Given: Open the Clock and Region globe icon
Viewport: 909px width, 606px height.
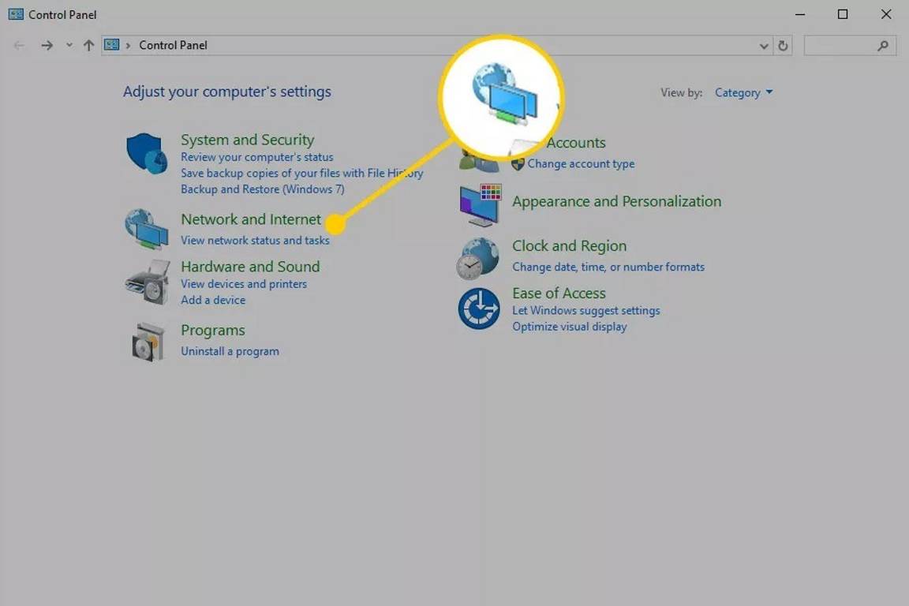Looking at the screenshot, I should coord(479,258).
